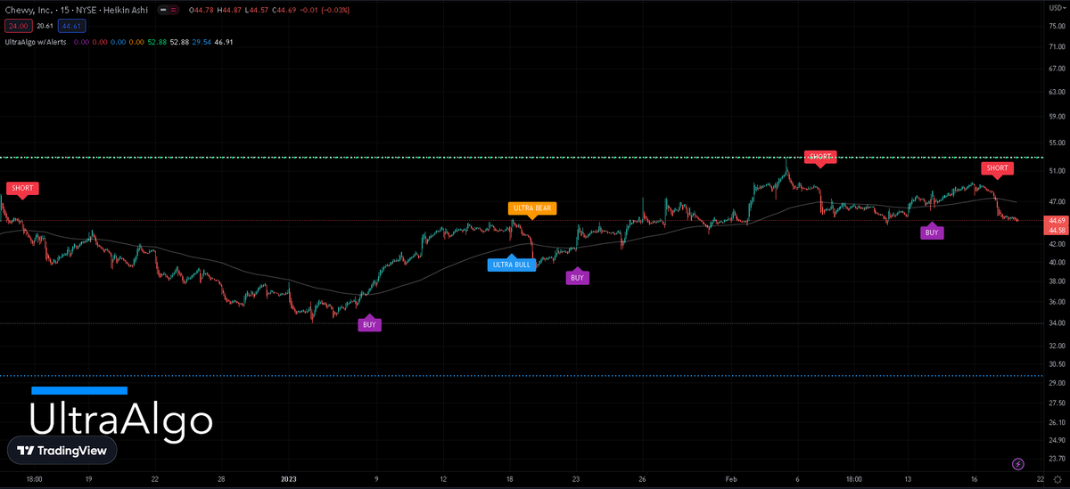Open the TradingView logo link
Viewport: 1070px width, 489px height.
click(x=62, y=451)
